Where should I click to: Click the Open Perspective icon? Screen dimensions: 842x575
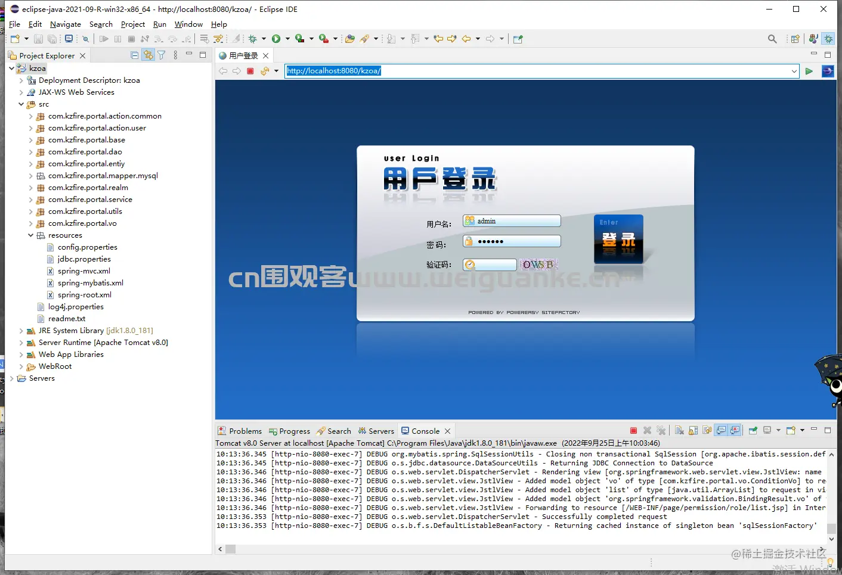coord(795,39)
